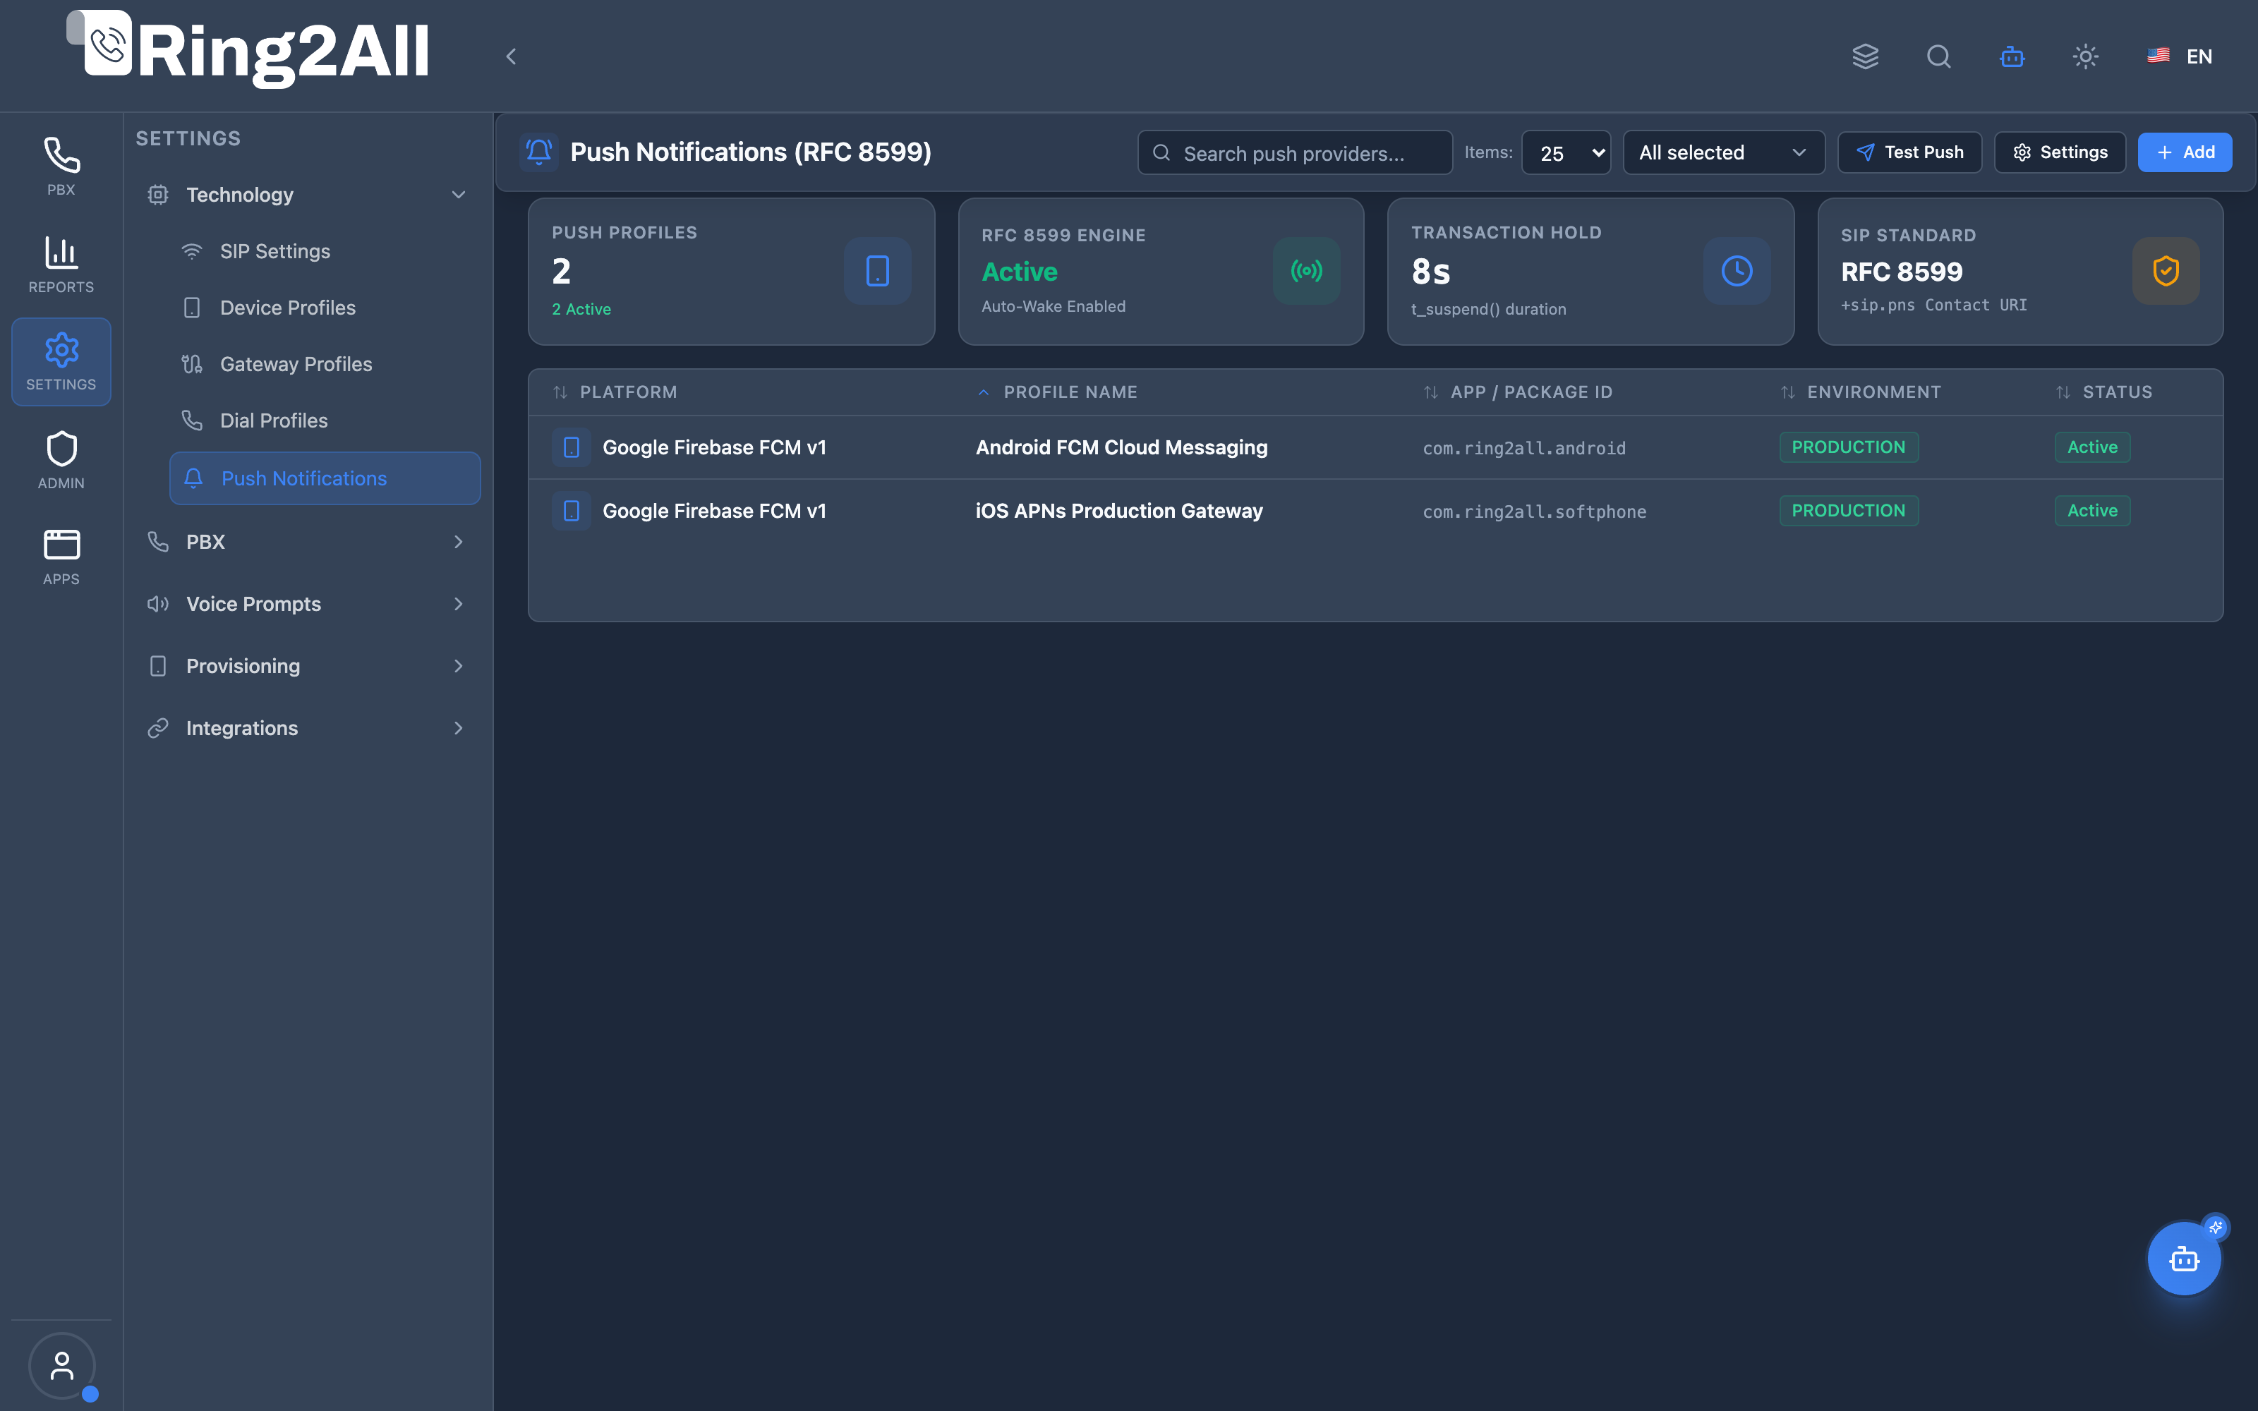This screenshot has height=1411, width=2258.
Task: Open the Android FCM Cloud Messaging profile
Action: [x=1375, y=447]
